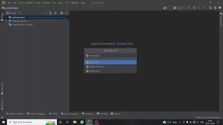Select Python unit test option
This screenshot has height=125, width=223.
click(x=110, y=67)
